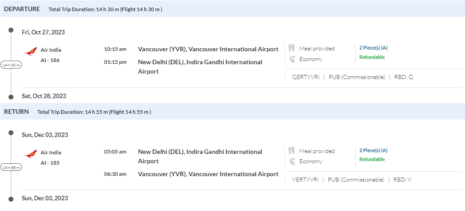Viewport: 465px width, 211px height.
Task: Click the QERTYVRI fare basis code
Action: point(305,77)
